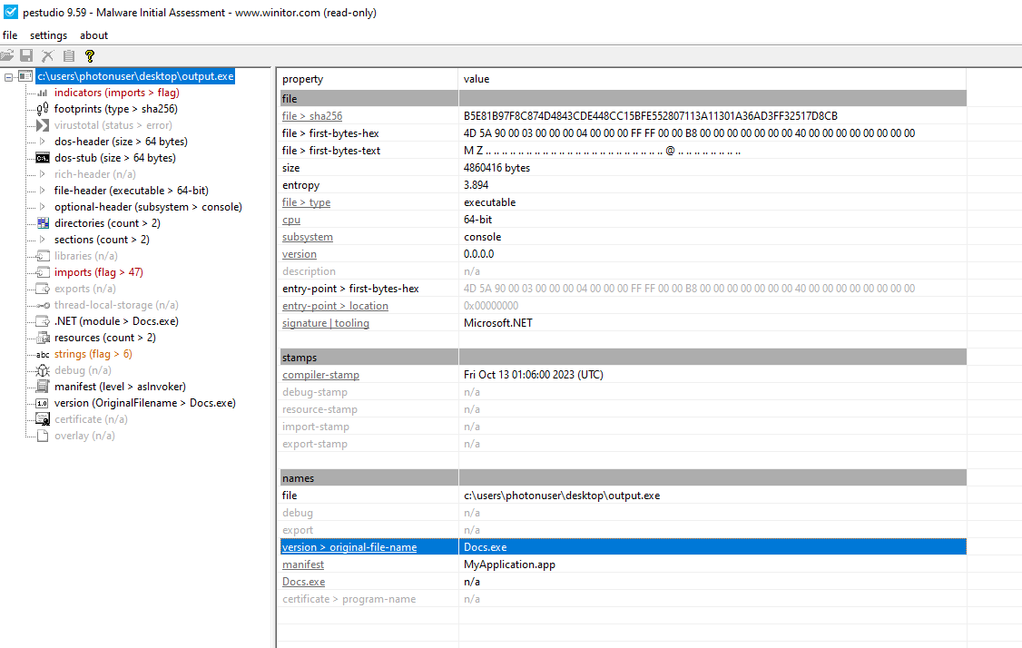Click the .NET module icon
This screenshot has height=648, width=1022.
pyautogui.click(x=43, y=320)
